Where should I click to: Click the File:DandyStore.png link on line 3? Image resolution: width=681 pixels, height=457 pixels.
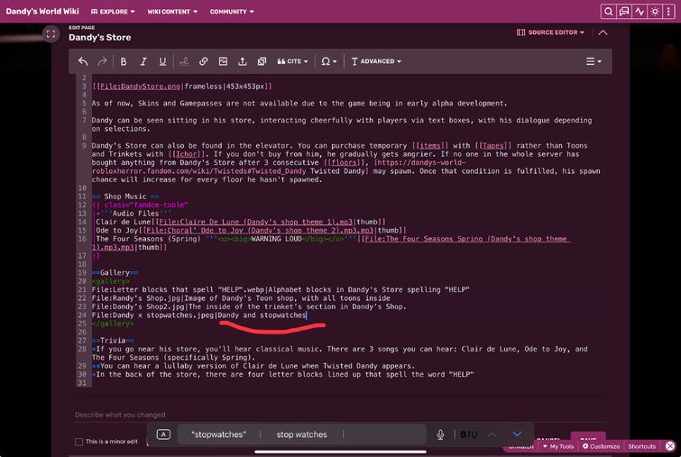[x=140, y=87]
